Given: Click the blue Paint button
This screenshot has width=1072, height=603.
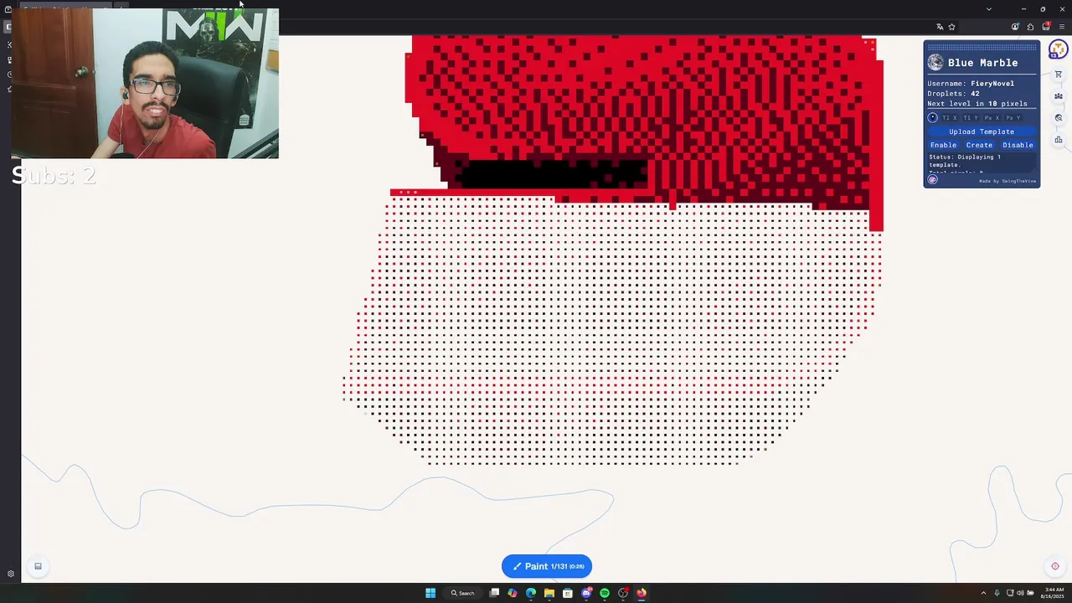Looking at the screenshot, I should pyautogui.click(x=547, y=566).
